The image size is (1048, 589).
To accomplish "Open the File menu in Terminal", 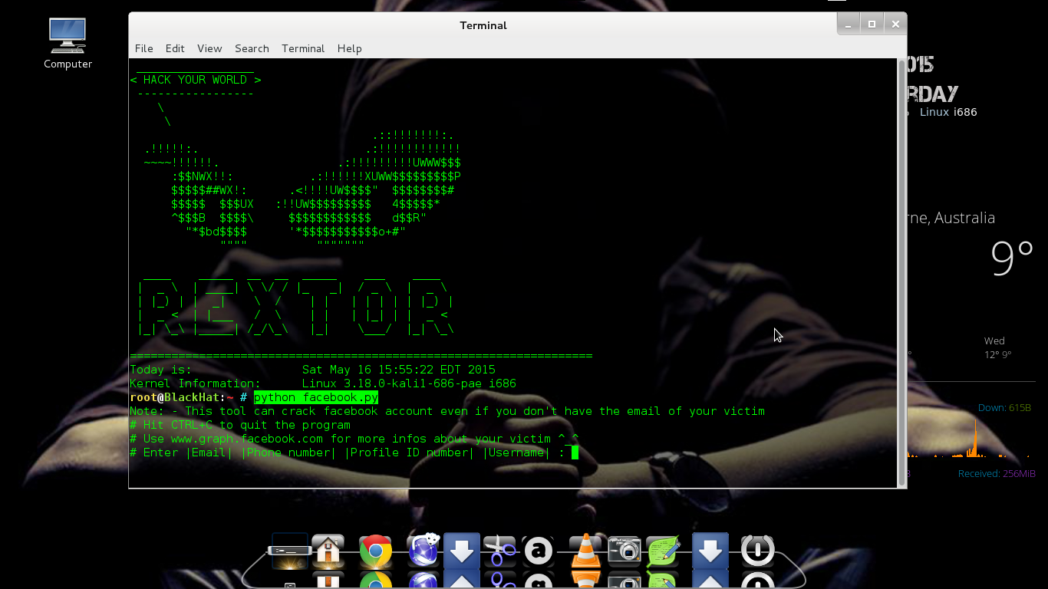I will (x=143, y=48).
